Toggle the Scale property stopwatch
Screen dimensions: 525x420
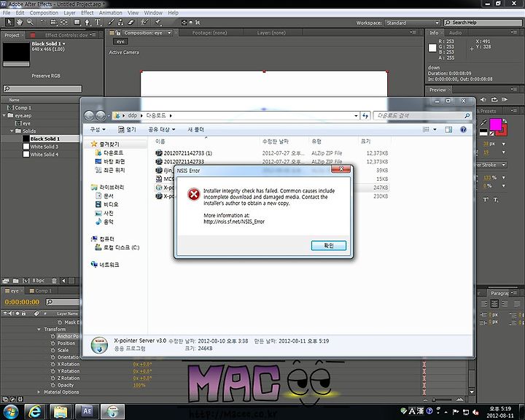click(x=53, y=350)
